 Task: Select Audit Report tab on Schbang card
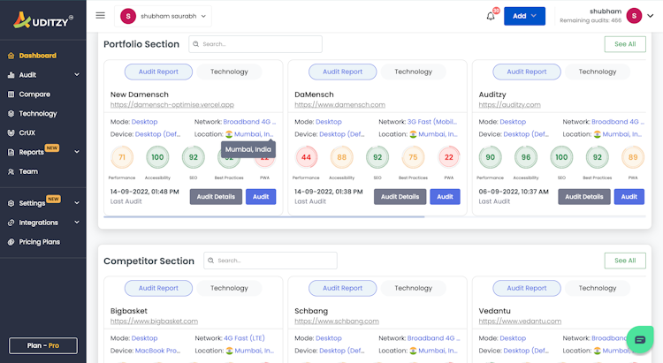click(342, 288)
